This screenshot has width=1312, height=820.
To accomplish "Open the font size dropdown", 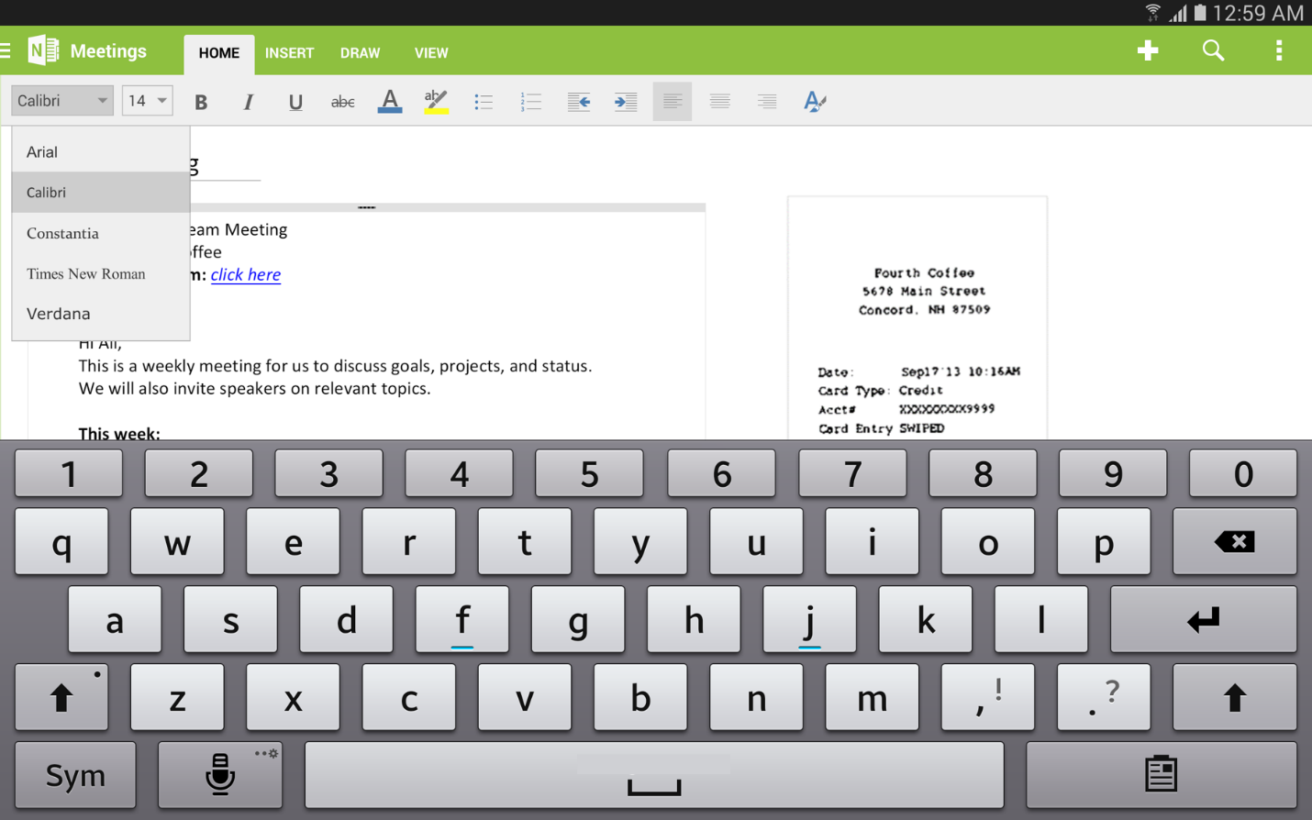I will [x=147, y=101].
